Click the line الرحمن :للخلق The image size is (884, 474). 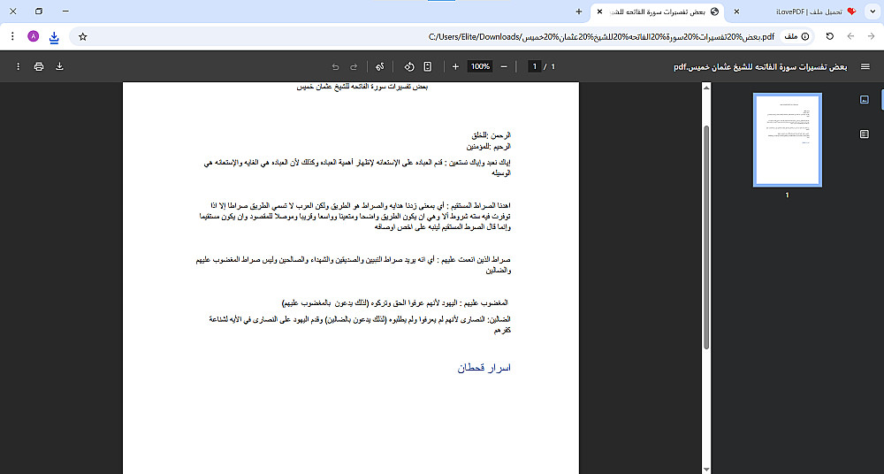[491, 135]
